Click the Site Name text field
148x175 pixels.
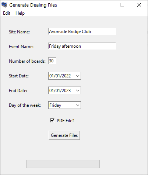82,32
